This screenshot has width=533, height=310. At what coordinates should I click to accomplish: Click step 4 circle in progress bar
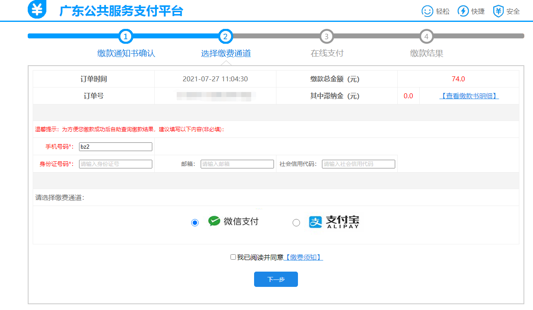coord(426,36)
